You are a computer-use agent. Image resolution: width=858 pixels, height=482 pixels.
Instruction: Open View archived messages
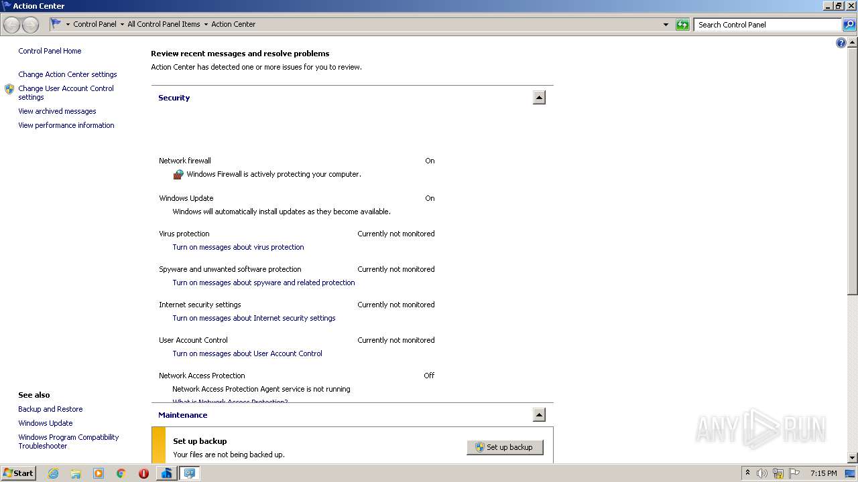[57, 111]
